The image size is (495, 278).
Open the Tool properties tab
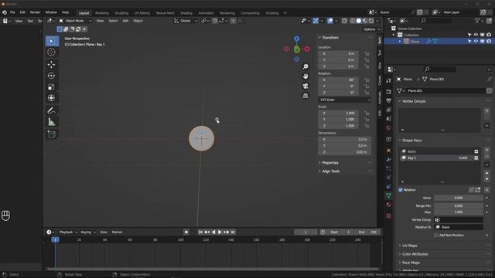click(x=388, y=81)
